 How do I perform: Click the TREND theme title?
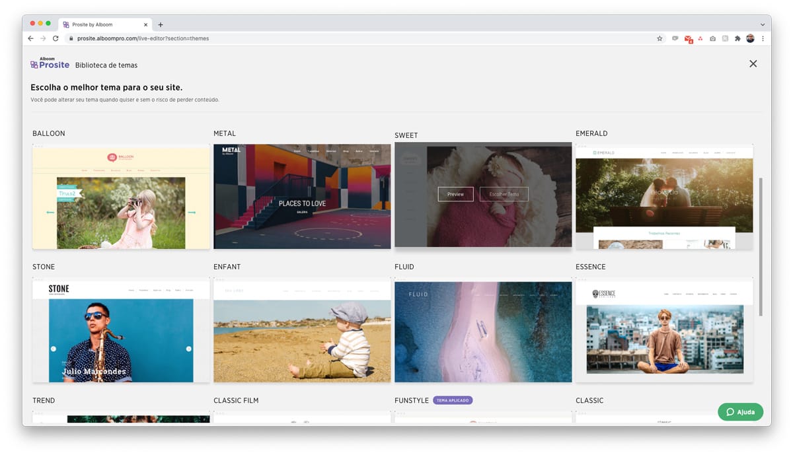point(44,400)
